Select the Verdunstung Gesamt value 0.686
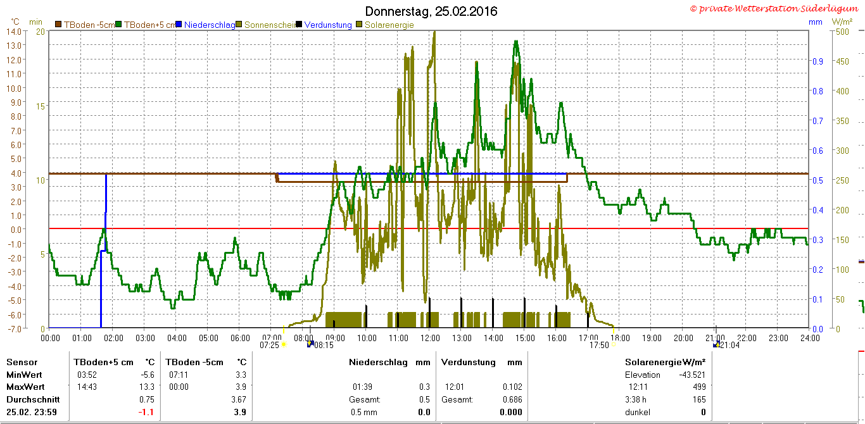This screenshot has width=865, height=424. [512, 399]
